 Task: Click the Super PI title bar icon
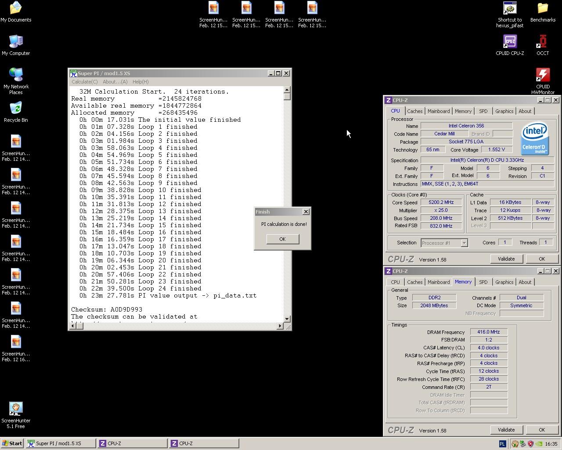(x=73, y=73)
